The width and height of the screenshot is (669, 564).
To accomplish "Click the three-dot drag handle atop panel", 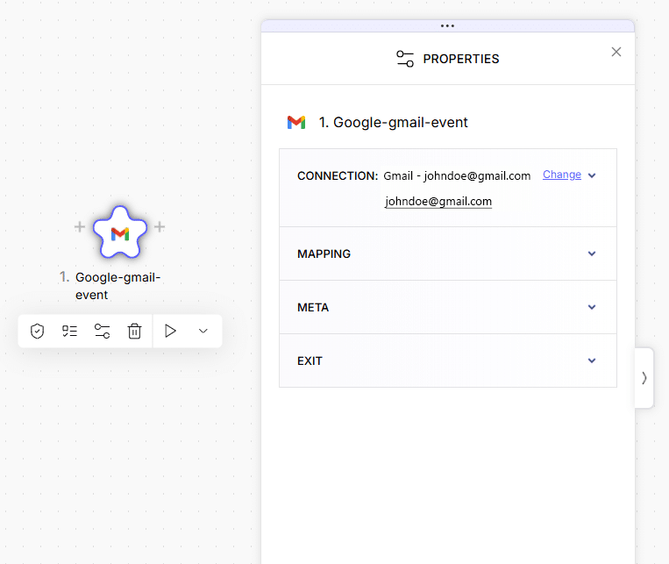I will click(x=447, y=26).
